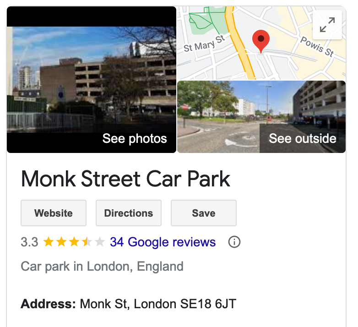This screenshot has width=358, height=327.
Task: Open the Website button
Action: tap(54, 213)
